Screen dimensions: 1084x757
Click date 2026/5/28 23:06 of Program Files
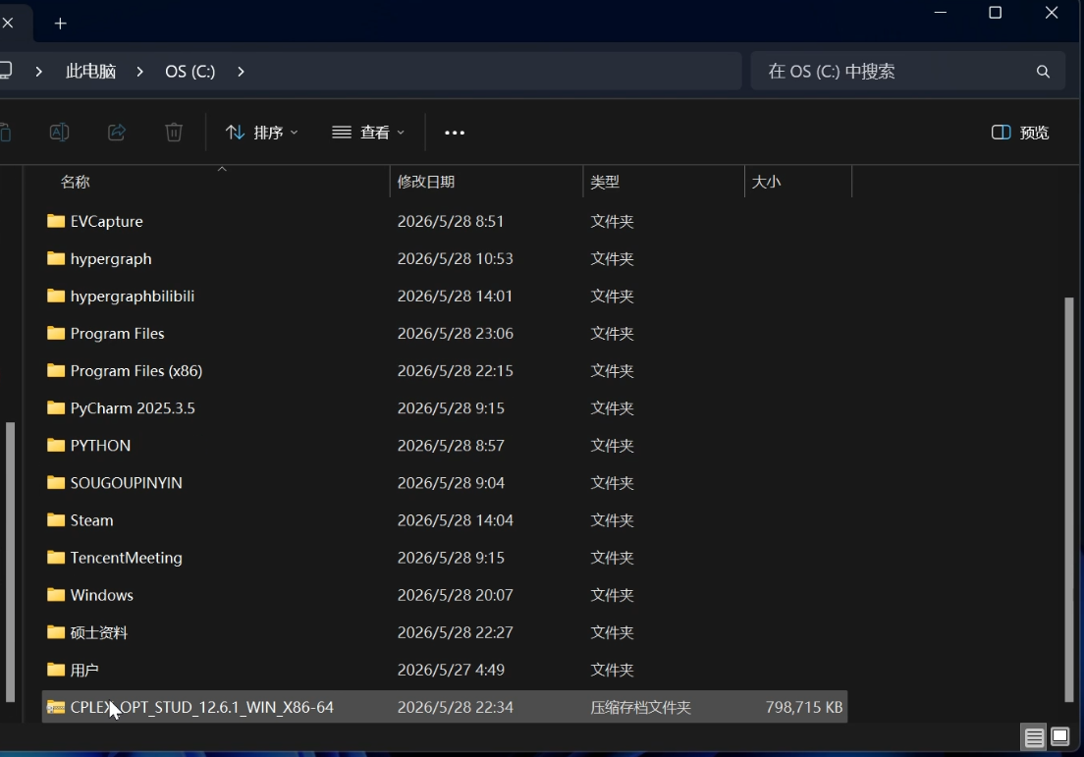pyautogui.click(x=455, y=333)
